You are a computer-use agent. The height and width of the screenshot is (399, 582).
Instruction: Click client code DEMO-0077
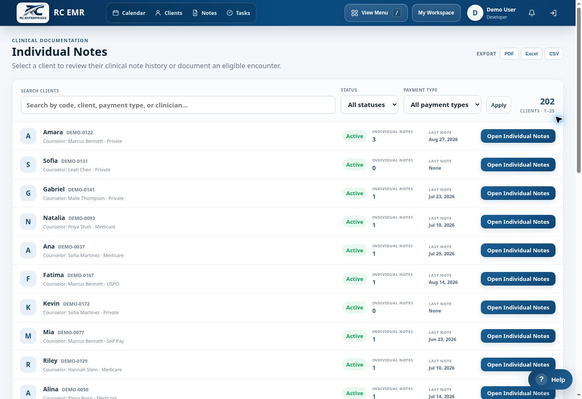tap(71, 332)
